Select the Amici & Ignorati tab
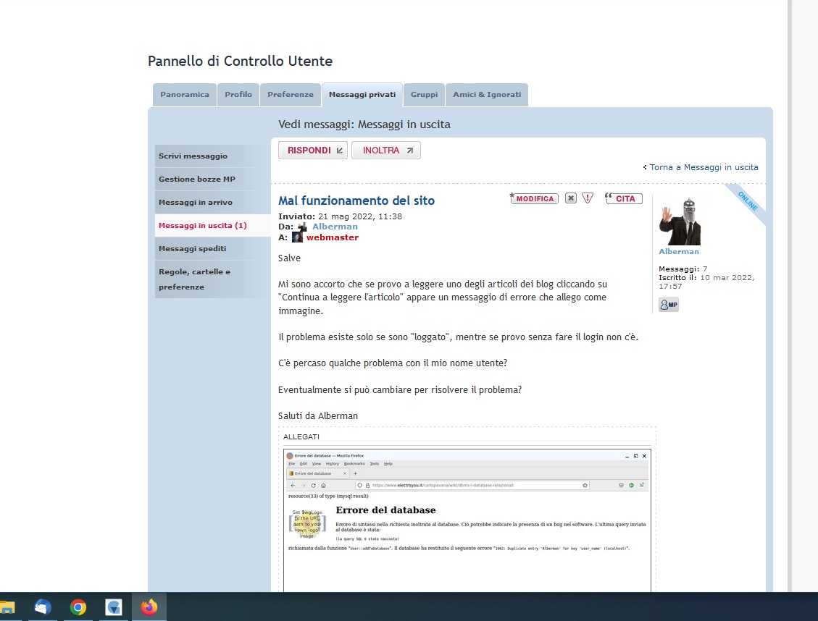 coord(486,95)
